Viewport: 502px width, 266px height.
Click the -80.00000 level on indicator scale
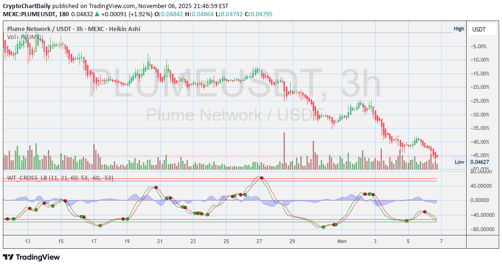[480, 230]
